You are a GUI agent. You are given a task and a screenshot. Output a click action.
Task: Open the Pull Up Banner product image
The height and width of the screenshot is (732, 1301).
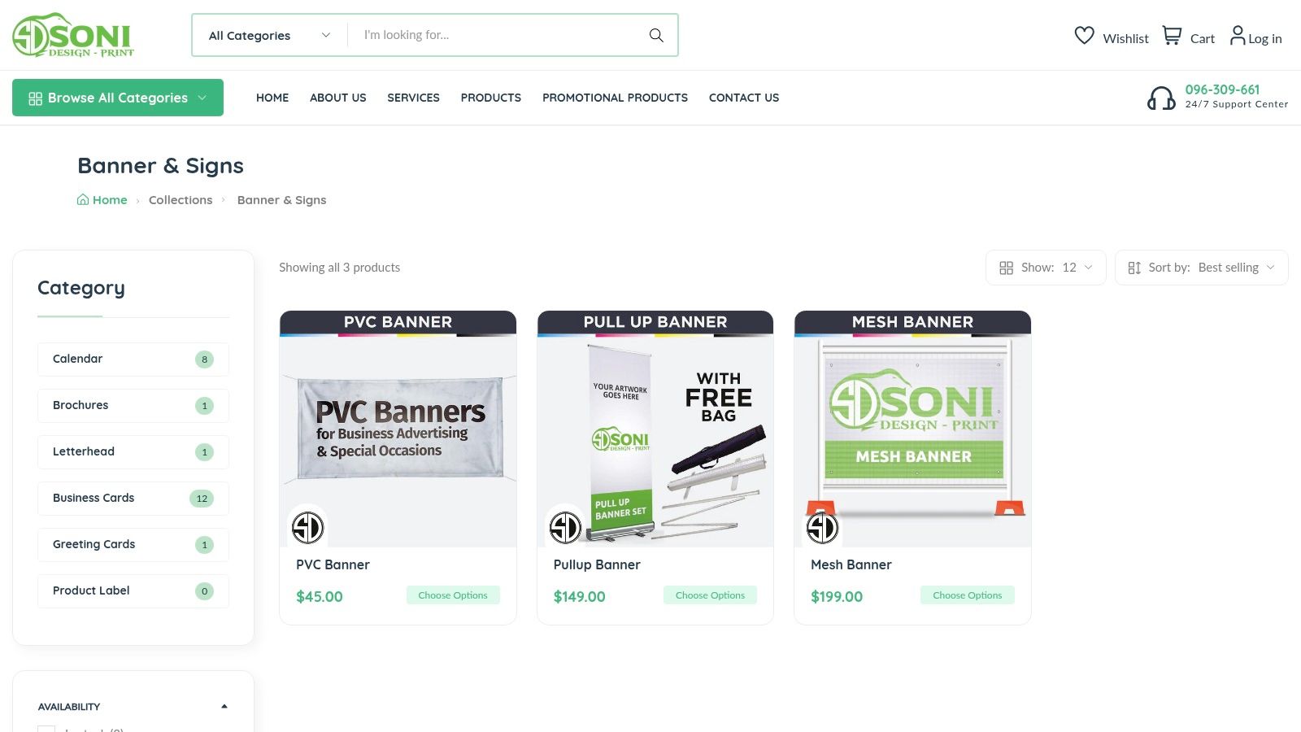pyautogui.click(x=655, y=429)
